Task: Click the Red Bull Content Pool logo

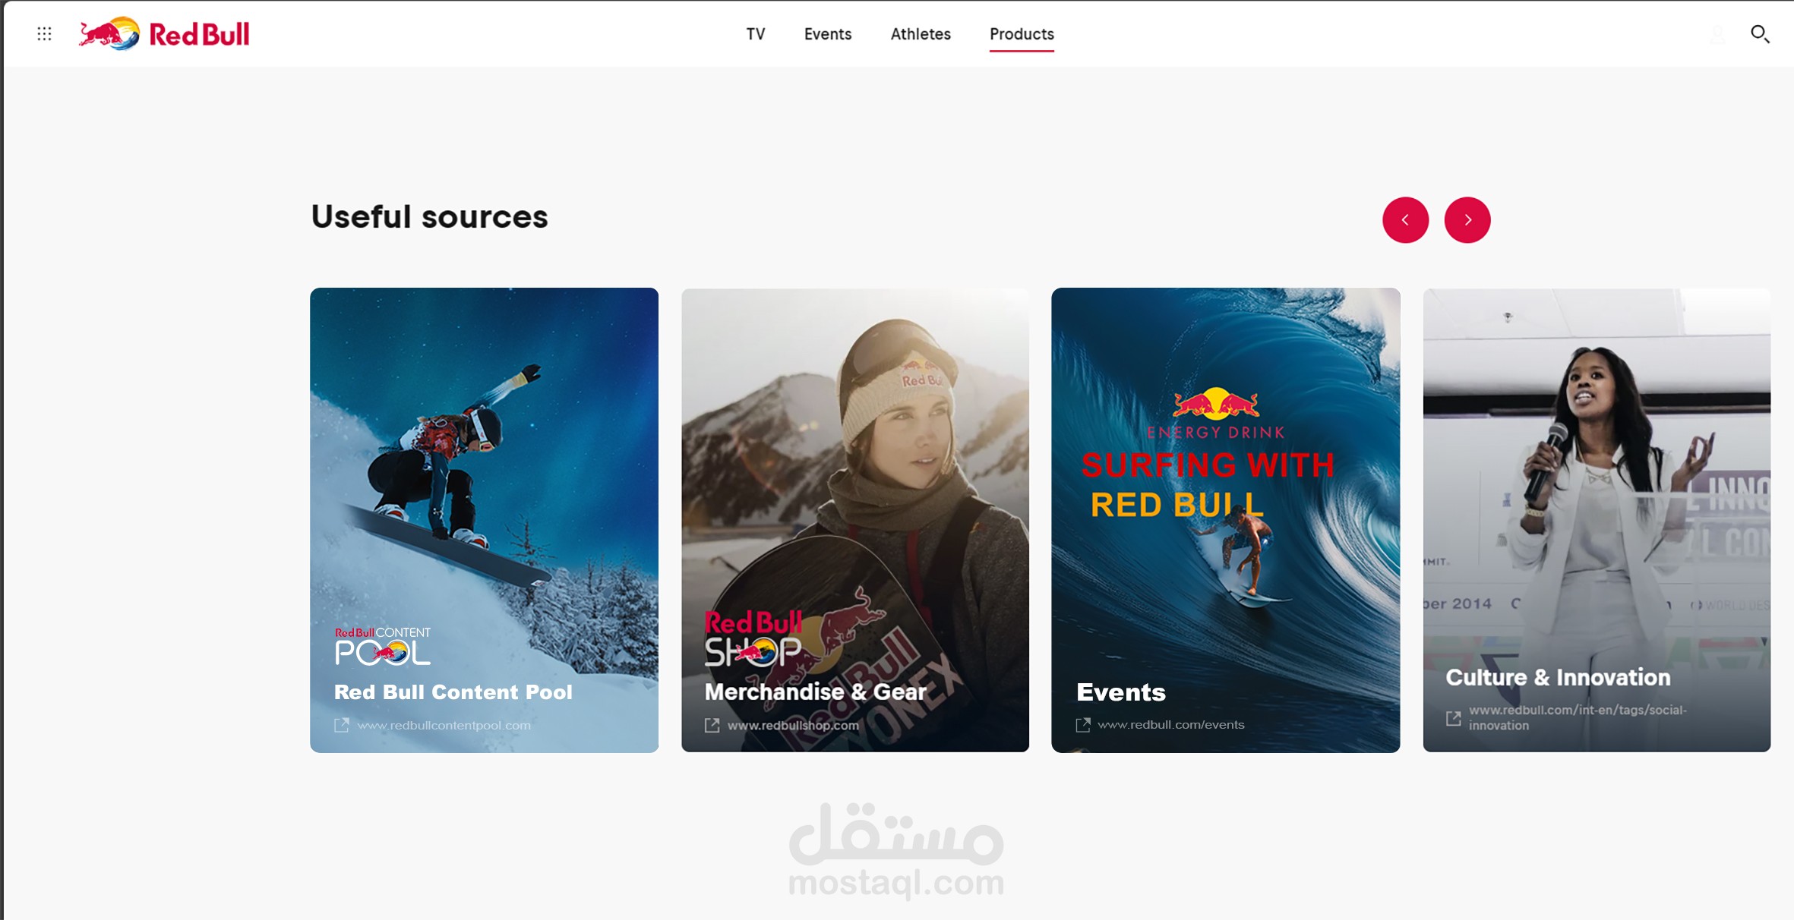Action: pos(383,646)
